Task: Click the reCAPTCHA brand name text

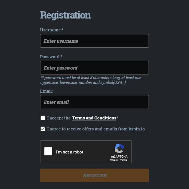Action: tap(119, 156)
